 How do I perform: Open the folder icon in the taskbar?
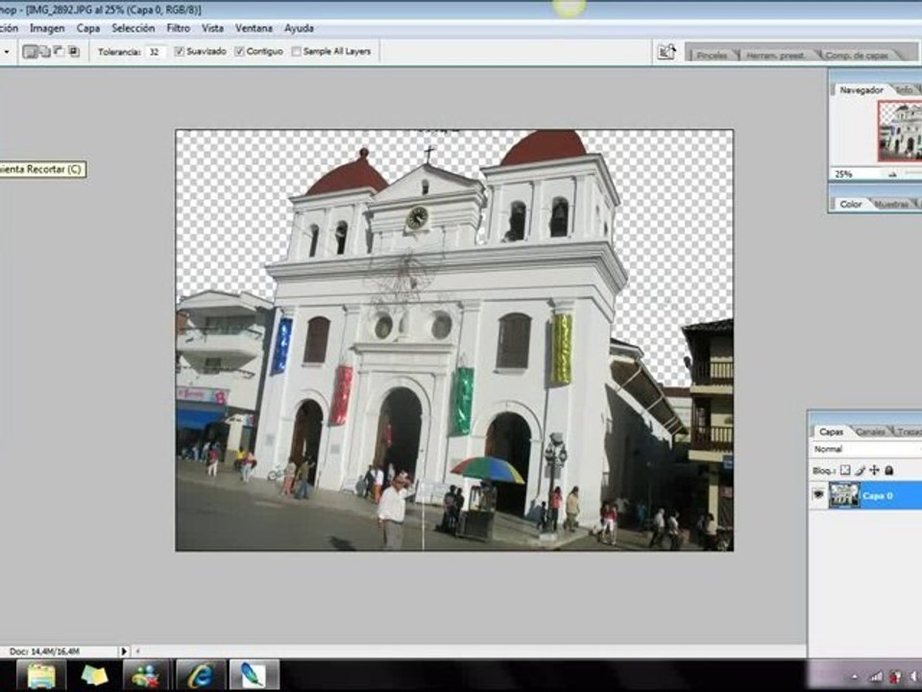(40, 676)
